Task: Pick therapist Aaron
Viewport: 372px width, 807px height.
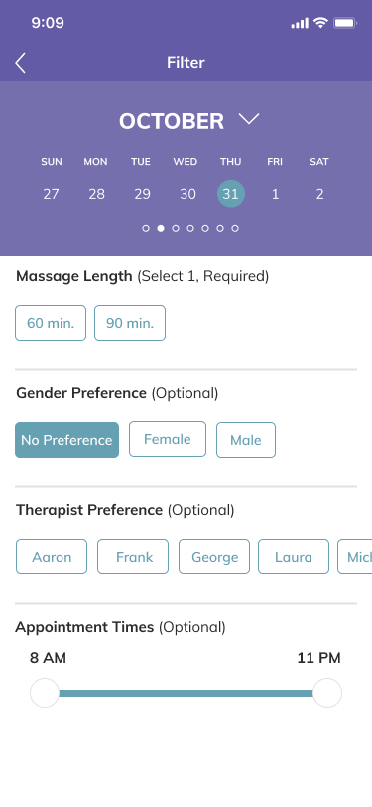Action: (52, 557)
